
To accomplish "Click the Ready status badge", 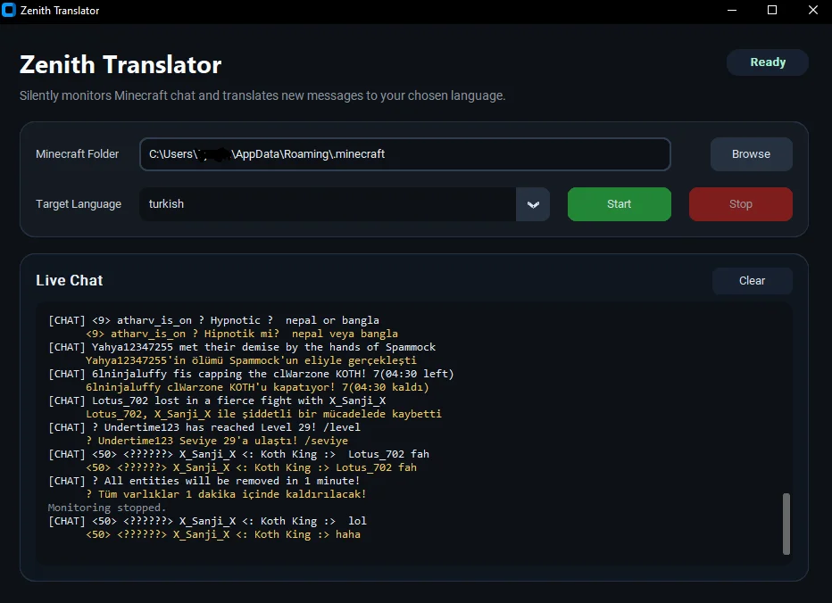I will 768,62.
